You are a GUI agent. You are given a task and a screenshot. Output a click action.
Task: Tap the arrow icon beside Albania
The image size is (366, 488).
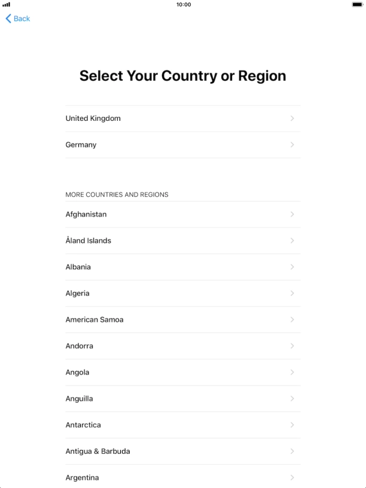292,267
